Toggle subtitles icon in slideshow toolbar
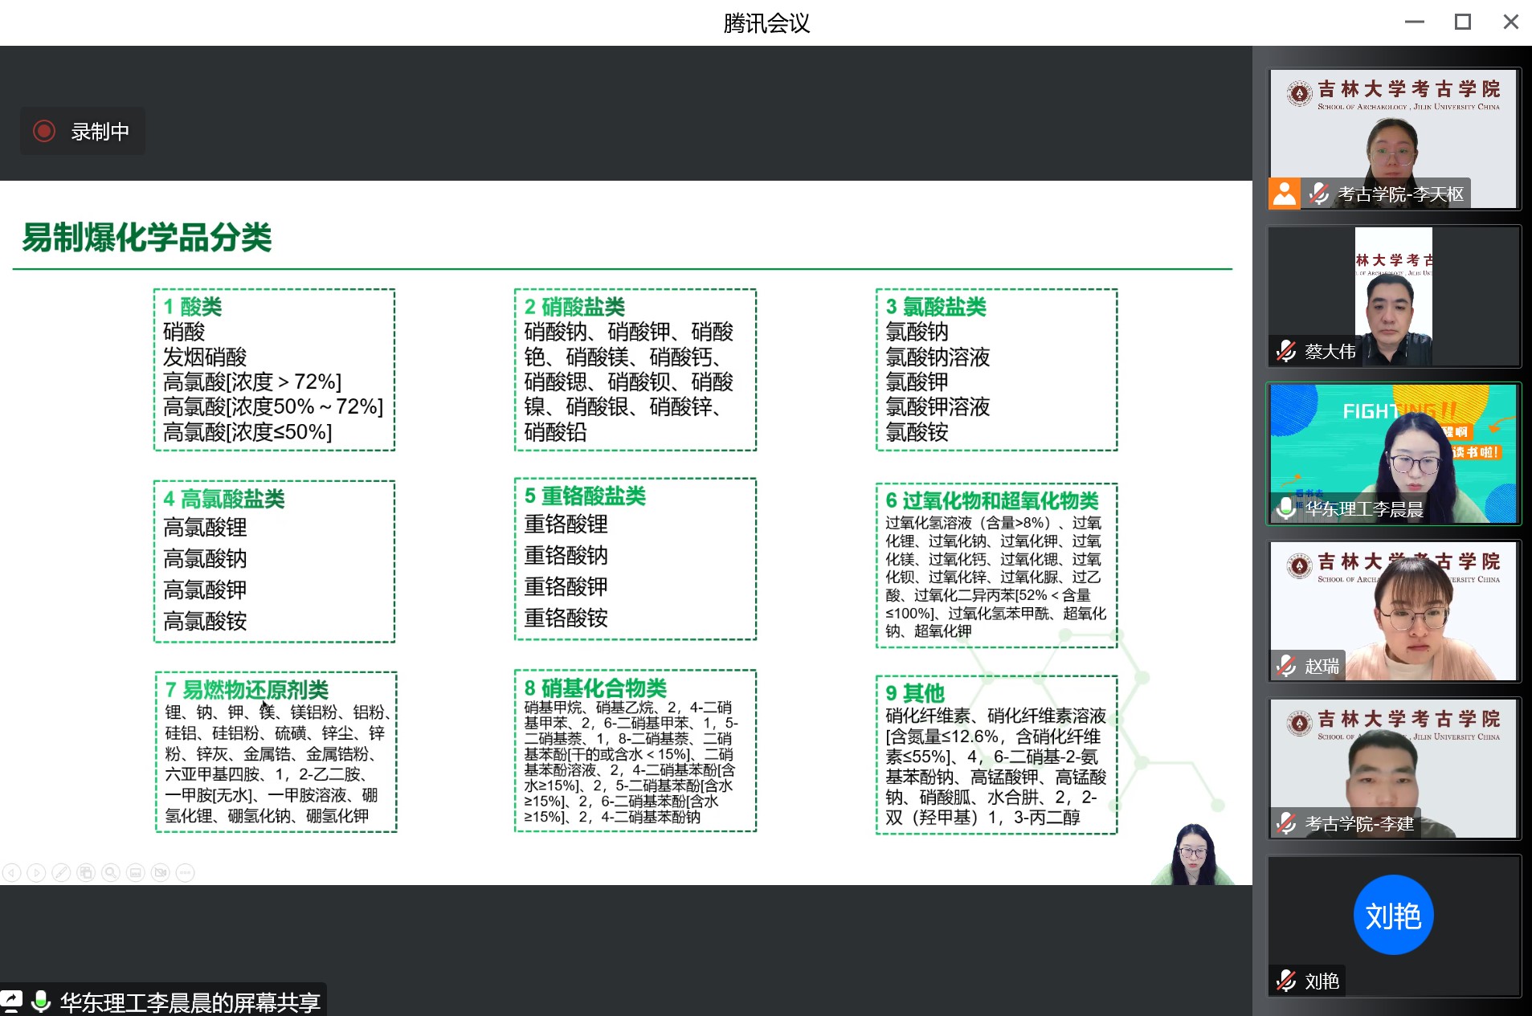Image resolution: width=1532 pixels, height=1016 pixels. [136, 872]
